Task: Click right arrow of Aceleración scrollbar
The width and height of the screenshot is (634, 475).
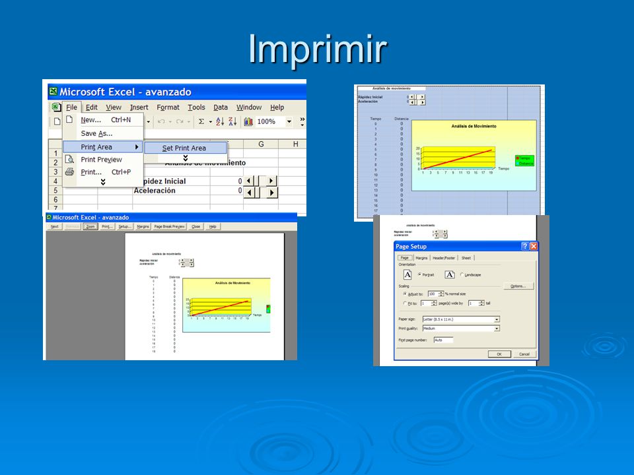Action: coord(271,193)
